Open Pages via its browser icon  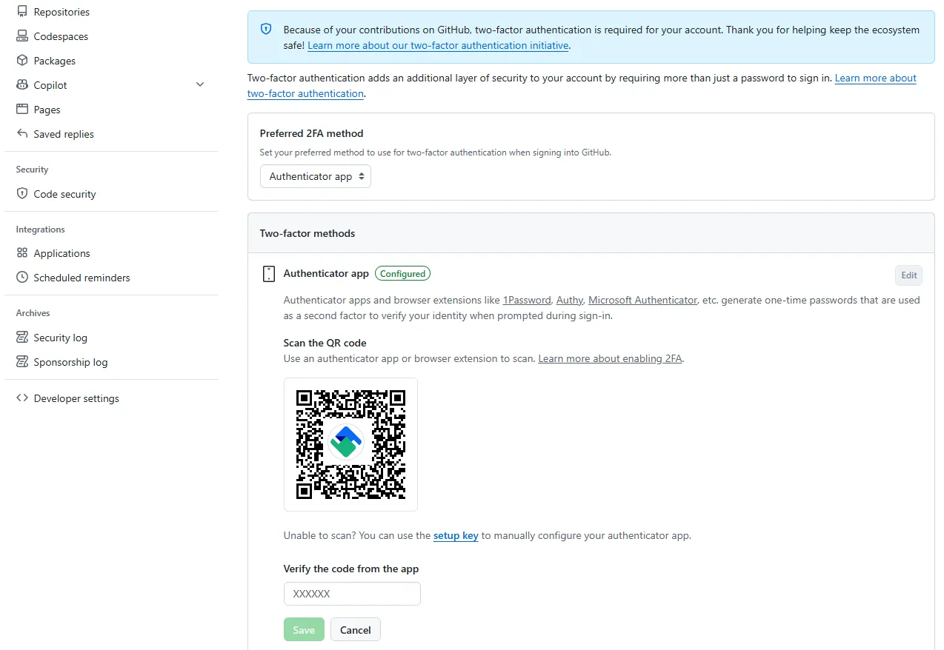tap(22, 110)
